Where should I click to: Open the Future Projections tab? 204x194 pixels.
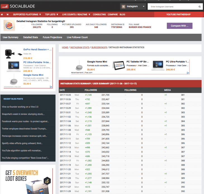52,37
